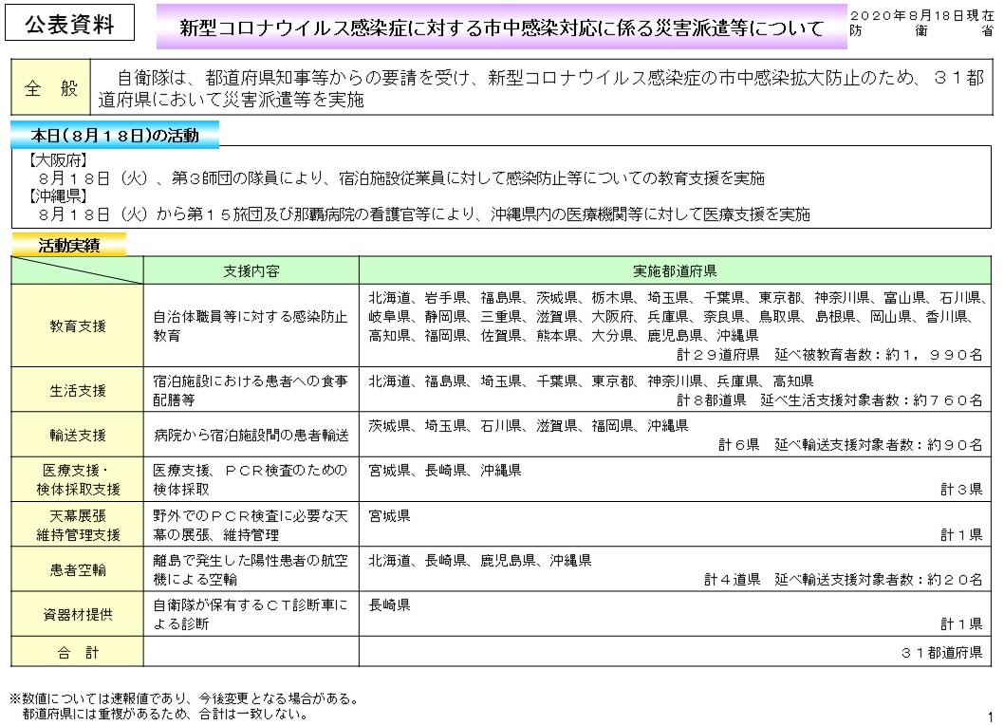Click 宮城県 in the 天幕展張 row
The height and width of the screenshot is (725, 1004).
point(389,515)
